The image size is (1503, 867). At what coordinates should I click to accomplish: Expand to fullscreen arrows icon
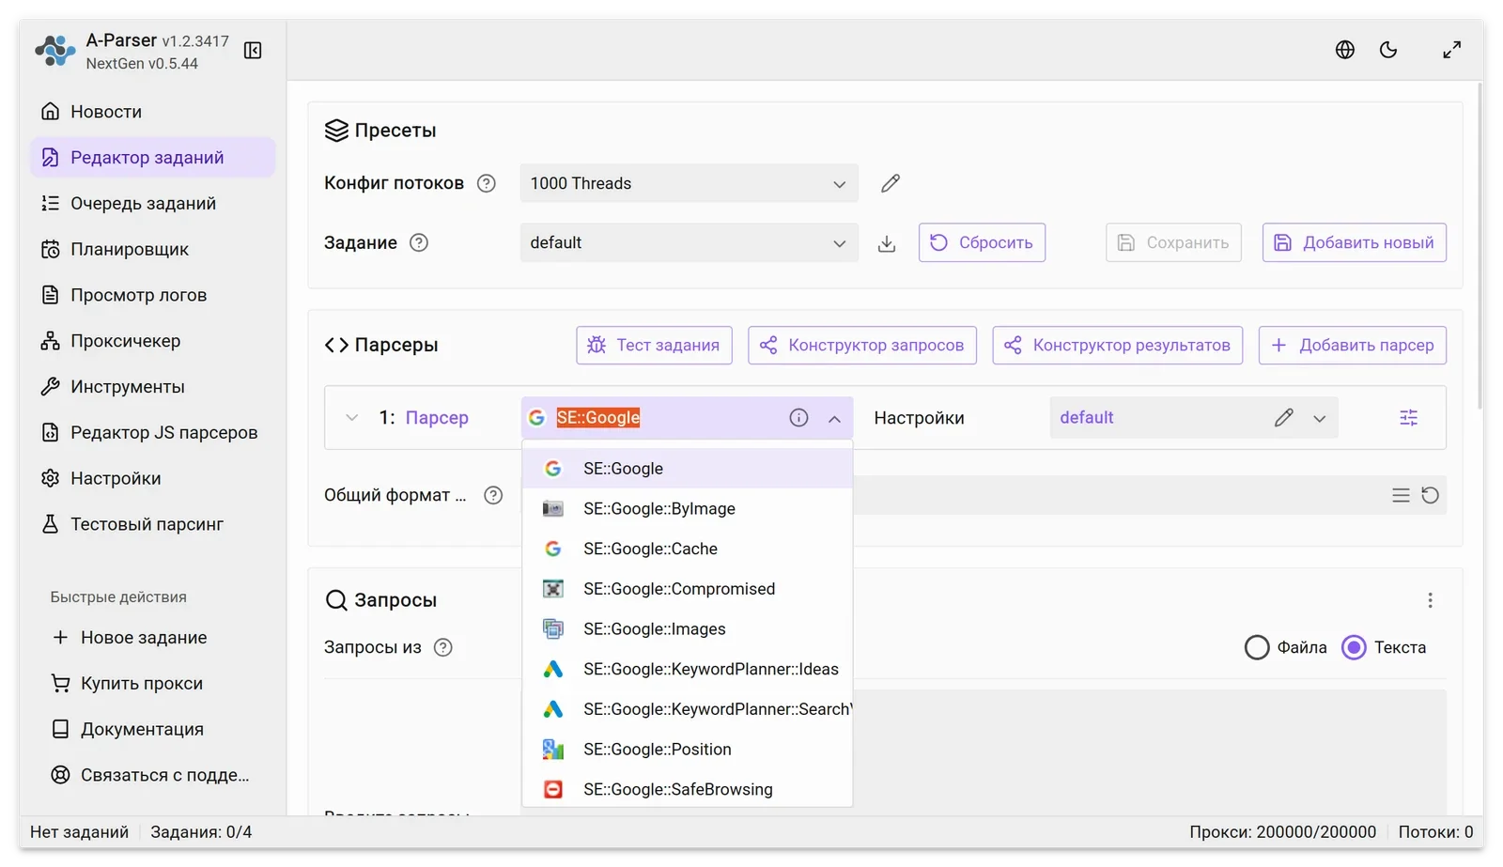pyautogui.click(x=1452, y=50)
